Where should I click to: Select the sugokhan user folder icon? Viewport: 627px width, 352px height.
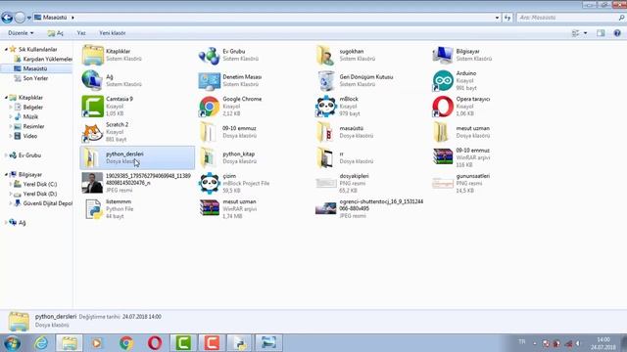325,55
